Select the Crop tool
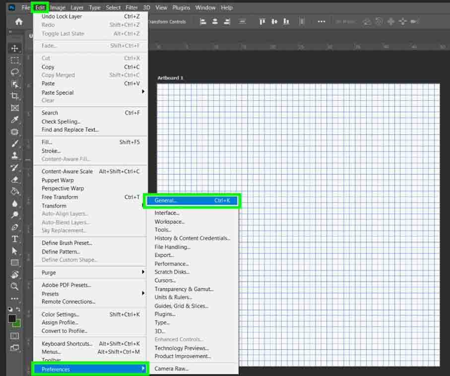The width and height of the screenshot is (450, 376). click(x=15, y=96)
